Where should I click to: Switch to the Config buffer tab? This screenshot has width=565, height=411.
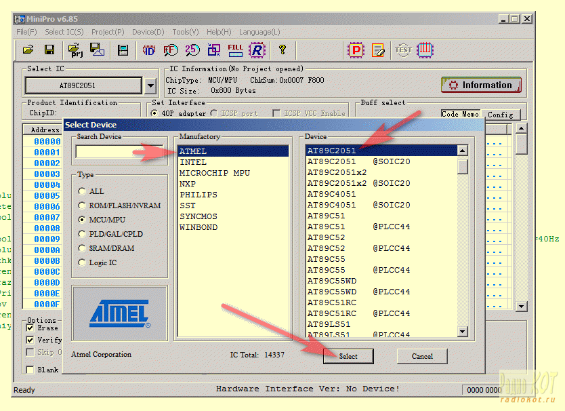coord(501,115)
